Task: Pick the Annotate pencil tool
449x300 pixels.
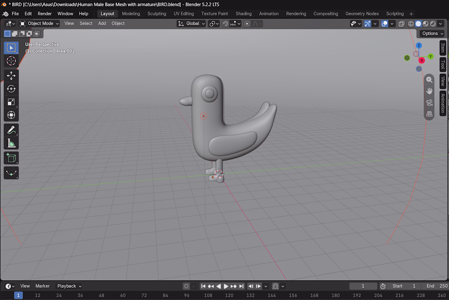Action: click(x=11, y=130)
